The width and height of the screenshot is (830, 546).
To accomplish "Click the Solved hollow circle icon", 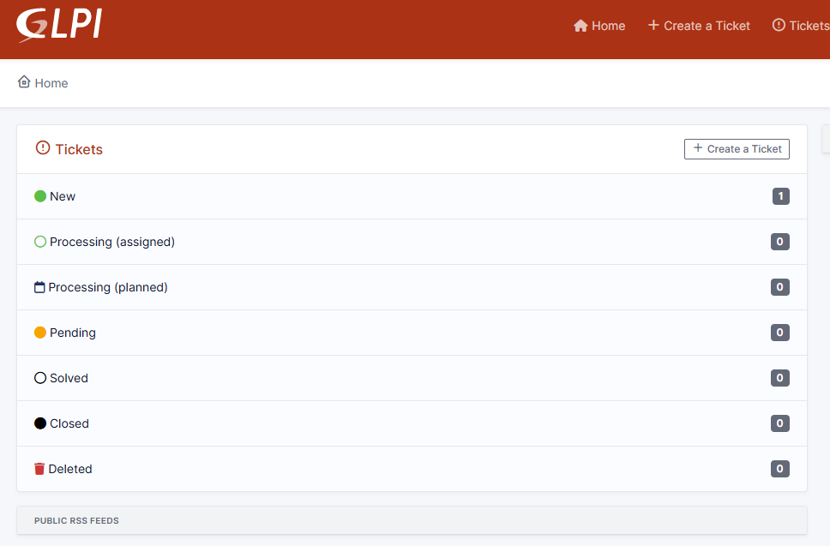I will tap(40, 378).
